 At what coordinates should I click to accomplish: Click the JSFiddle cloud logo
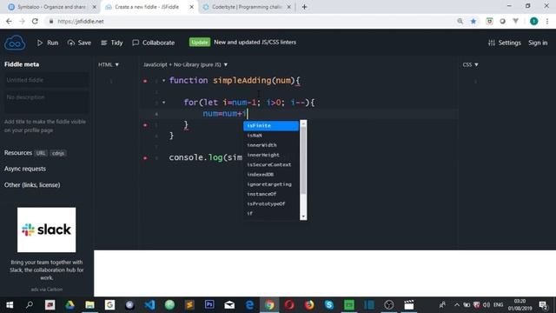coord(15,43)
